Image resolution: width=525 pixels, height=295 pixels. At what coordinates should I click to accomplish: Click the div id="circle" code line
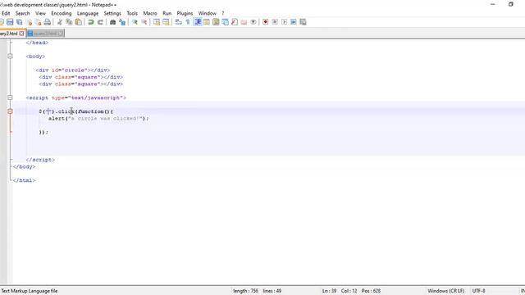click(x=73, y=70)
